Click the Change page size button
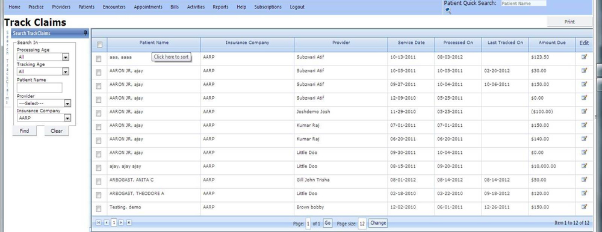Viewport: 602px width, 232px height. click(378, 223)
